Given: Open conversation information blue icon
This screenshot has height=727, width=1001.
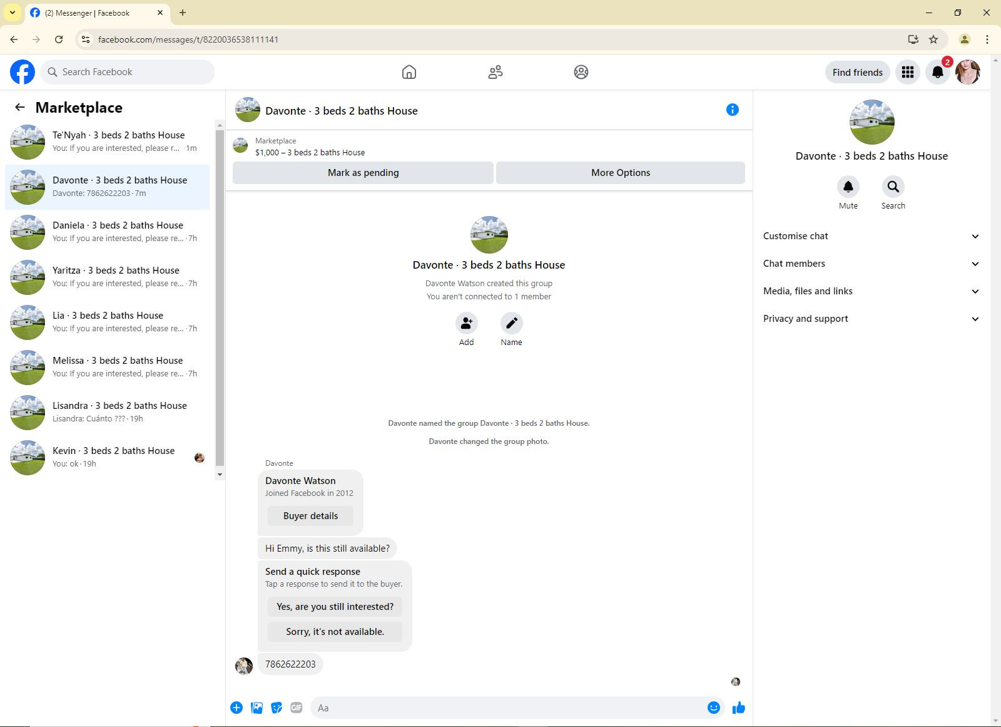Looking at the screenshot, I should pos(733,110).
